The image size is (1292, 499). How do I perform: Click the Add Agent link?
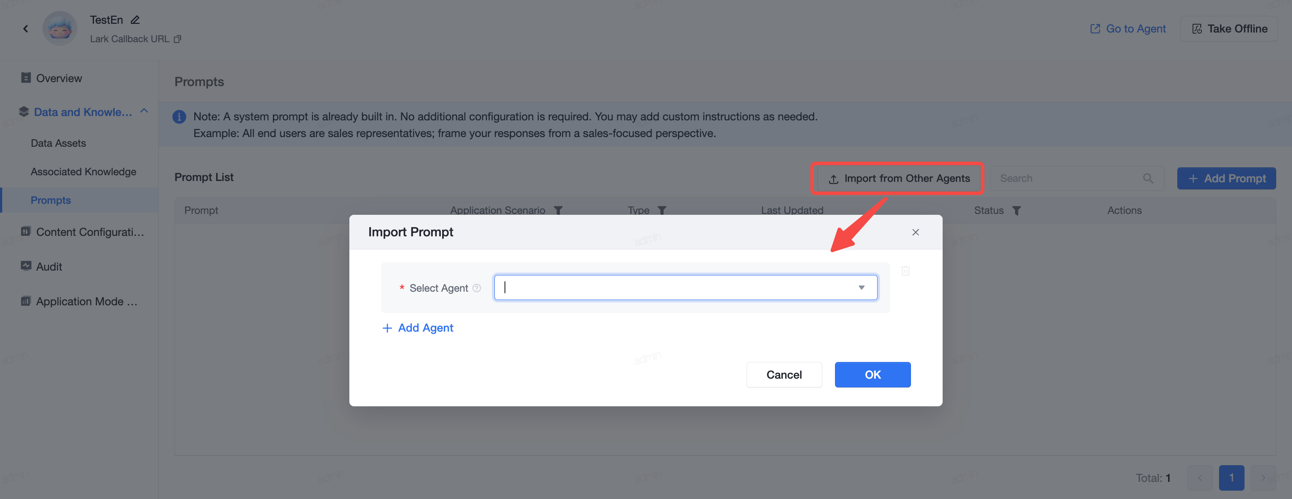[417, 328]
